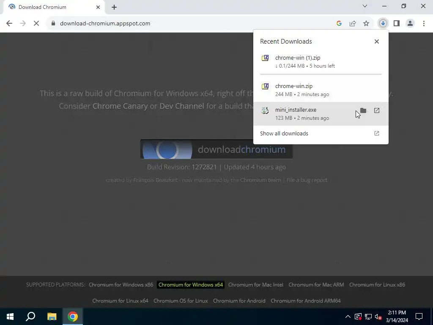Open the muted volume tray icon
The image size is (433, 325).
(x=378, y=317)
